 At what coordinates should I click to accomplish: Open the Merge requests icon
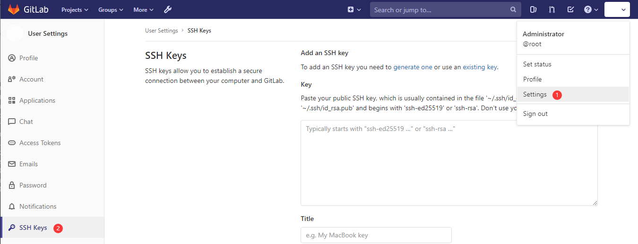[x=552, y=9]
